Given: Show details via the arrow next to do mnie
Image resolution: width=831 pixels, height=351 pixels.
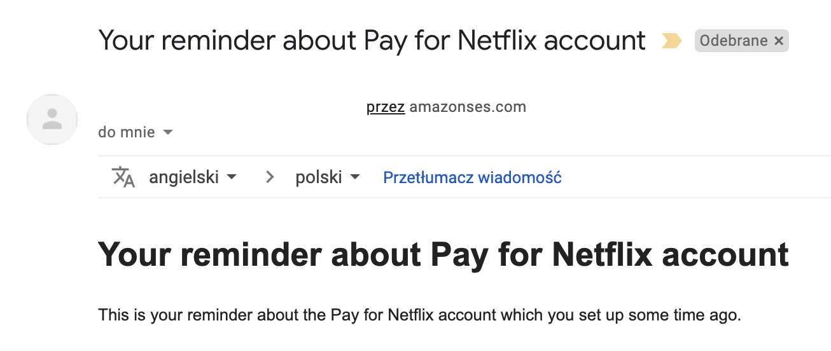Looking at the screenshot, I should (x=168, y=132).
